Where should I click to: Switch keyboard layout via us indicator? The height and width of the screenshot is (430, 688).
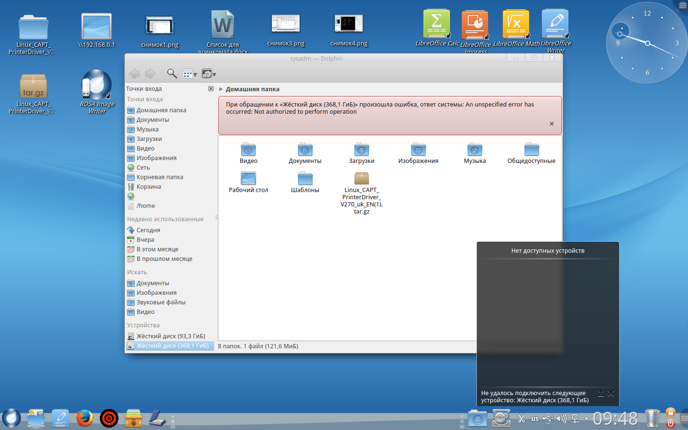535,419
